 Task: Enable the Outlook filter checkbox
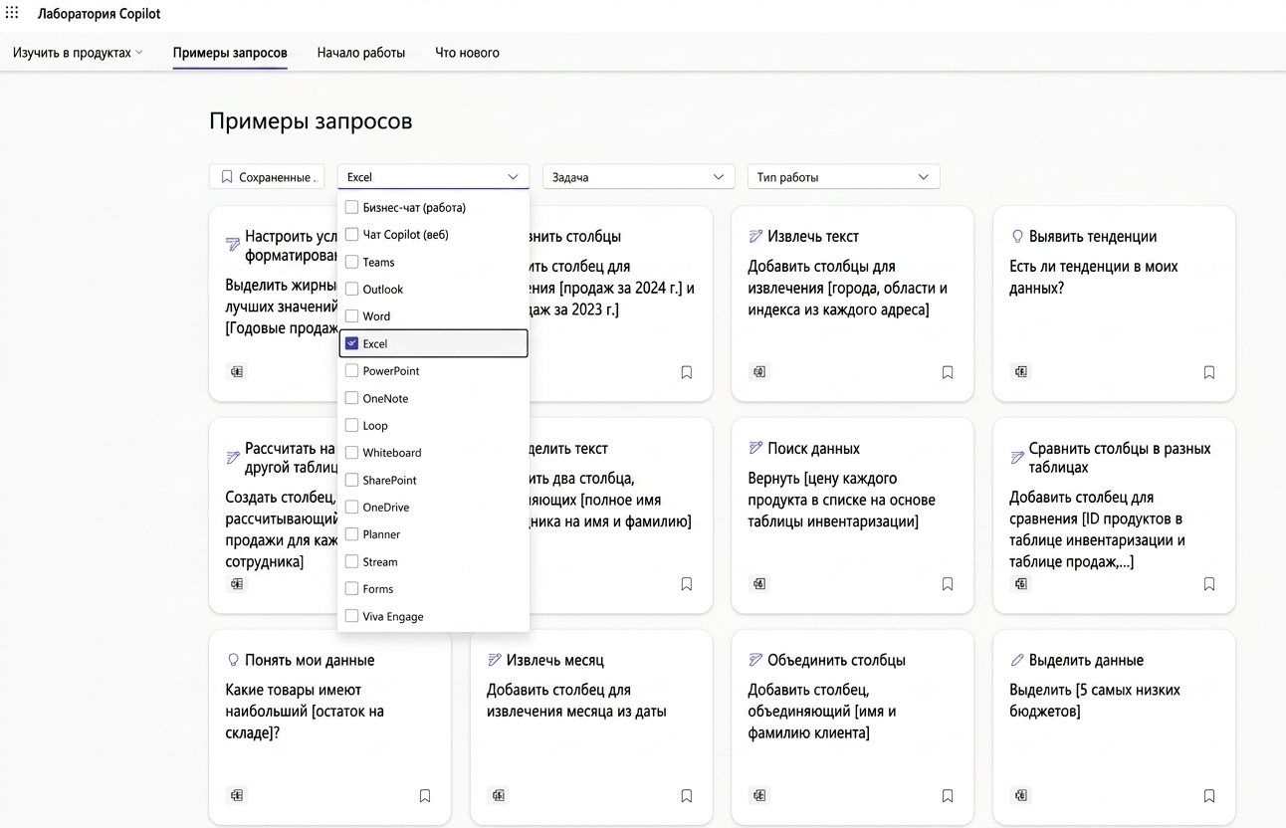(351, 289)
